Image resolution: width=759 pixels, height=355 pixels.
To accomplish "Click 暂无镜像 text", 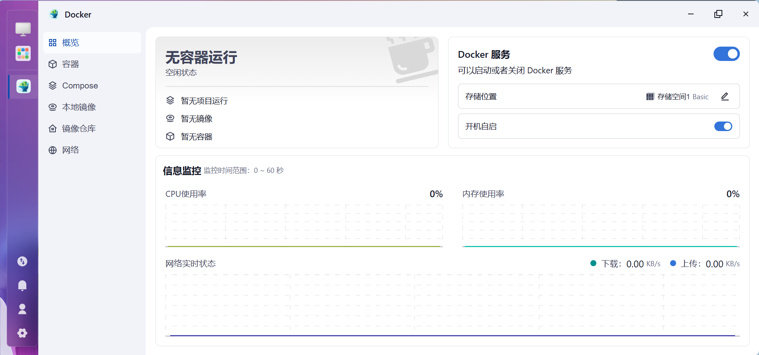I will pos(197,119).
